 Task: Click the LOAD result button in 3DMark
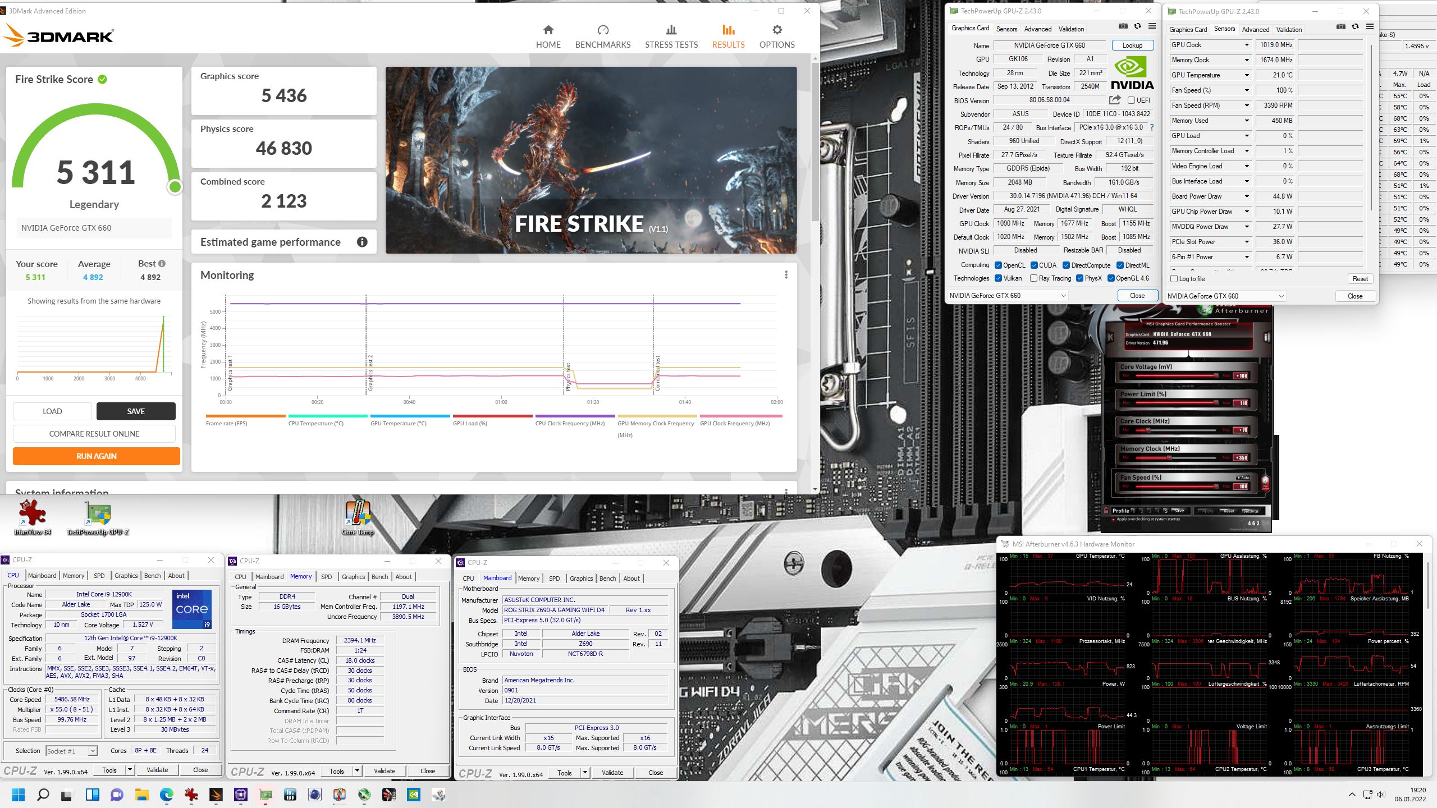pyautogui.click(x=52, y=411)
